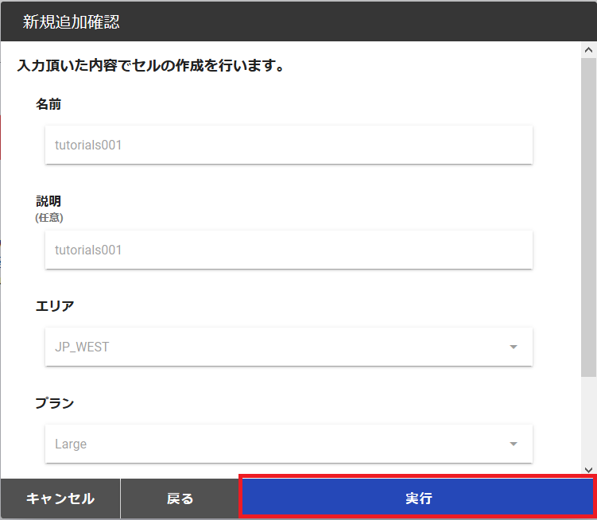Image resolution: width=597 pixels, height=520 pixels.
Task: Click the scrollbar up arrow
Action: point(588,50)
